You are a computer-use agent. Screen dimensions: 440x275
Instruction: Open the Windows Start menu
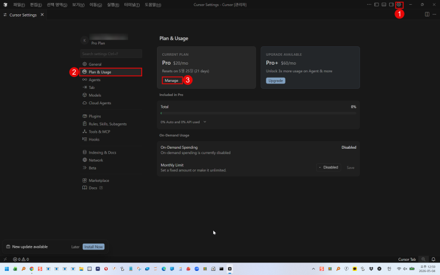(7, 269)
